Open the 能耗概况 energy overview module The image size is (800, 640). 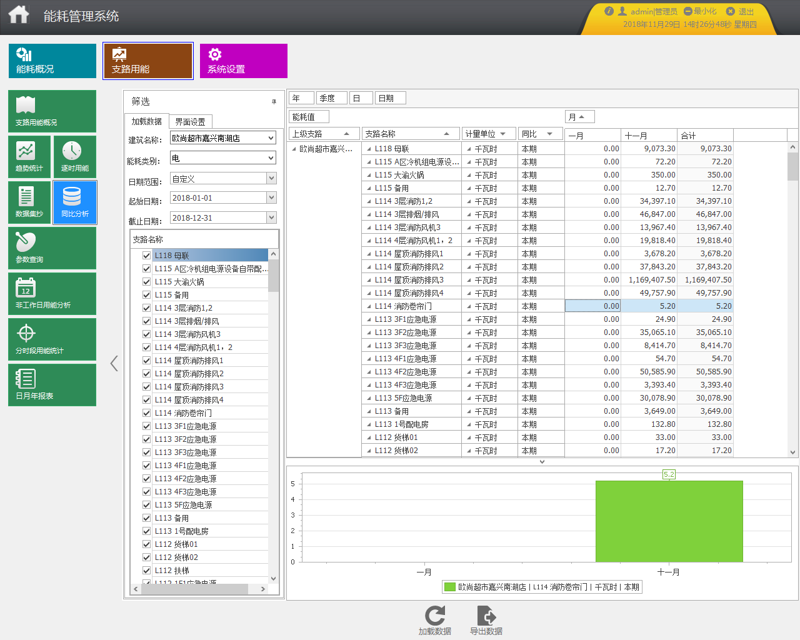click(x=52, y=61)
